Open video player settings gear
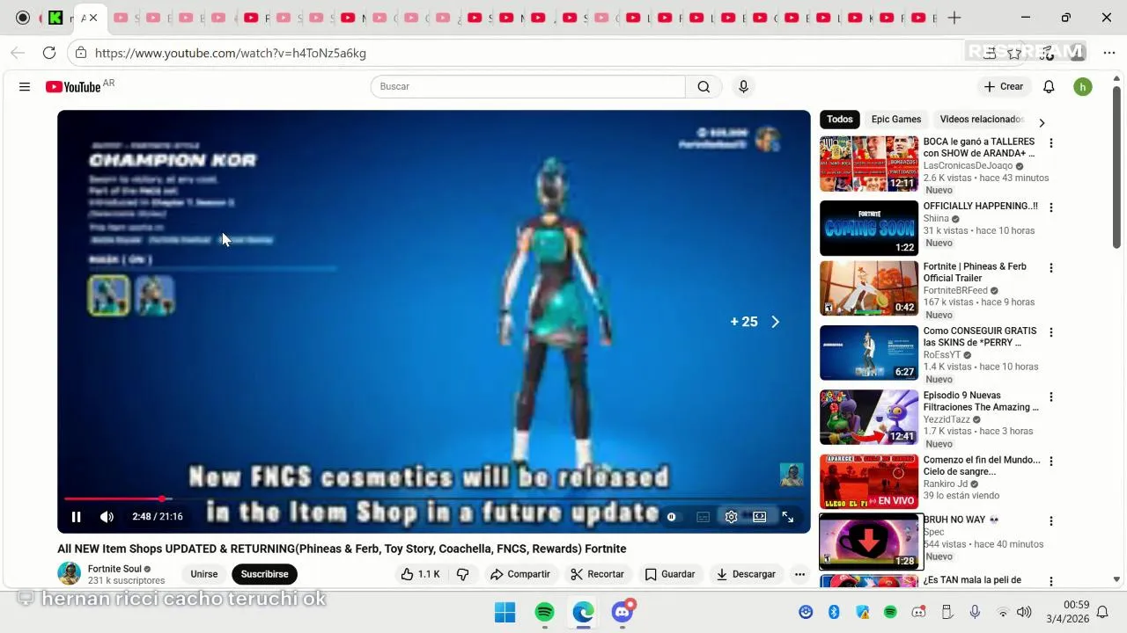The height and width of the screenshot is (633, 1127). 731,517
